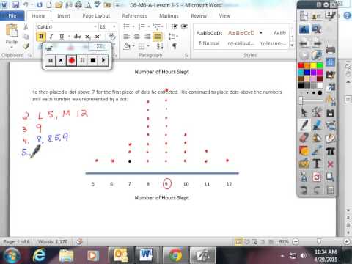352x264 pixels.
Task: Click the Center alignment icon
Action: [137, 37]
